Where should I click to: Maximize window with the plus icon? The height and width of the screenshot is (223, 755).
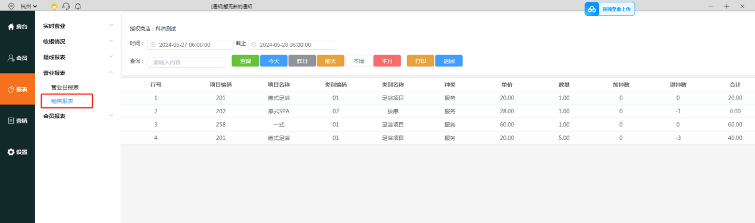726,6
